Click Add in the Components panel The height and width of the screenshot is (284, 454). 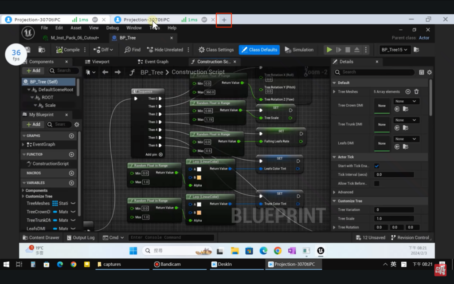point(33,71)
